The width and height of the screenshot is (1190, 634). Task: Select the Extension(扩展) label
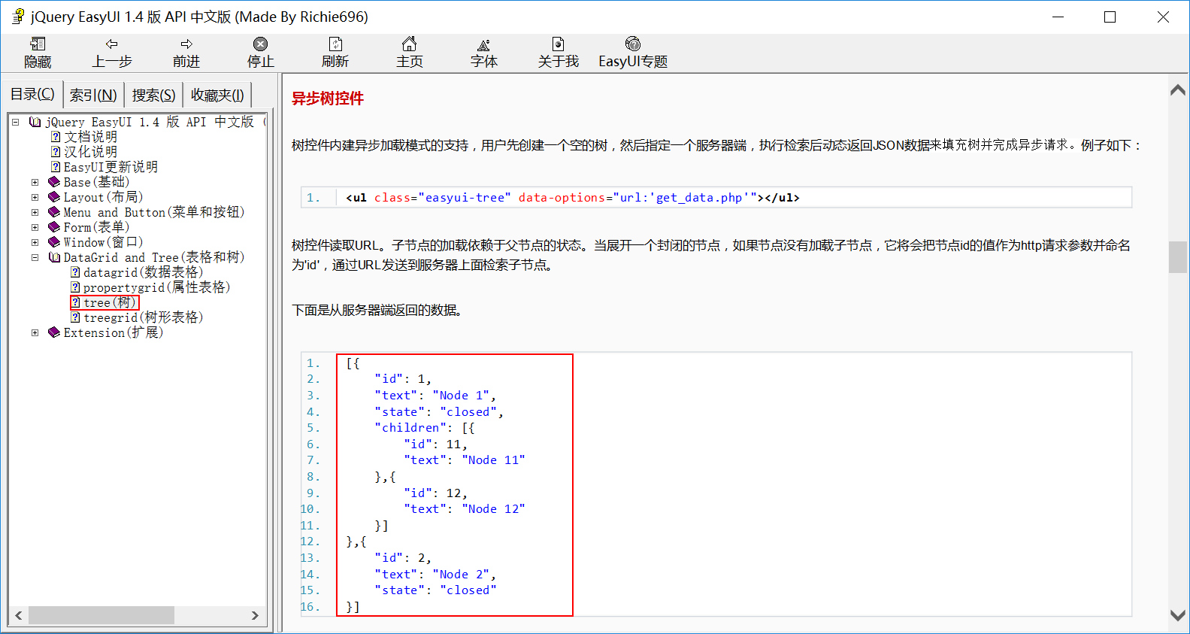click(x=113, y=332)
